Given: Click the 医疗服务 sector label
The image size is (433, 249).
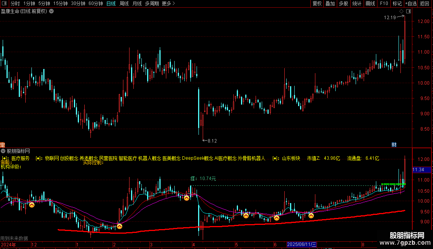Looking at the screenshot, I should (20, 158).
